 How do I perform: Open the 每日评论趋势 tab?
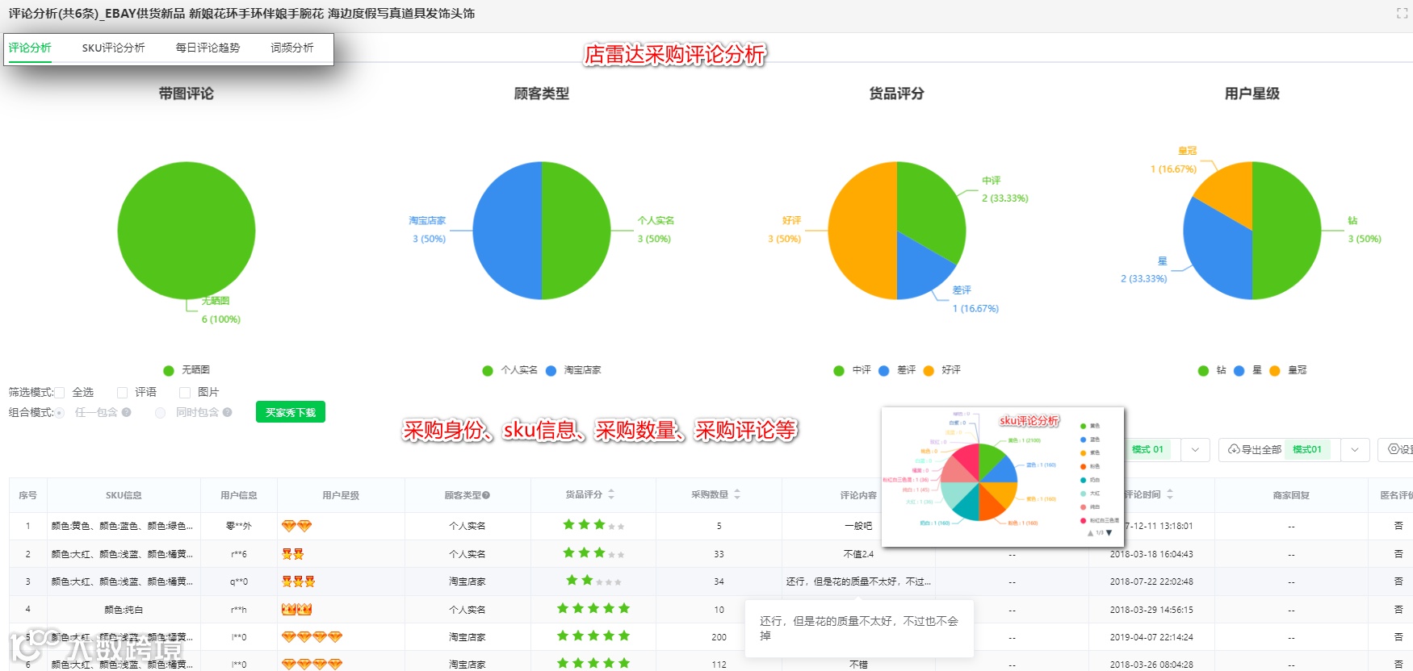(208, 48)
